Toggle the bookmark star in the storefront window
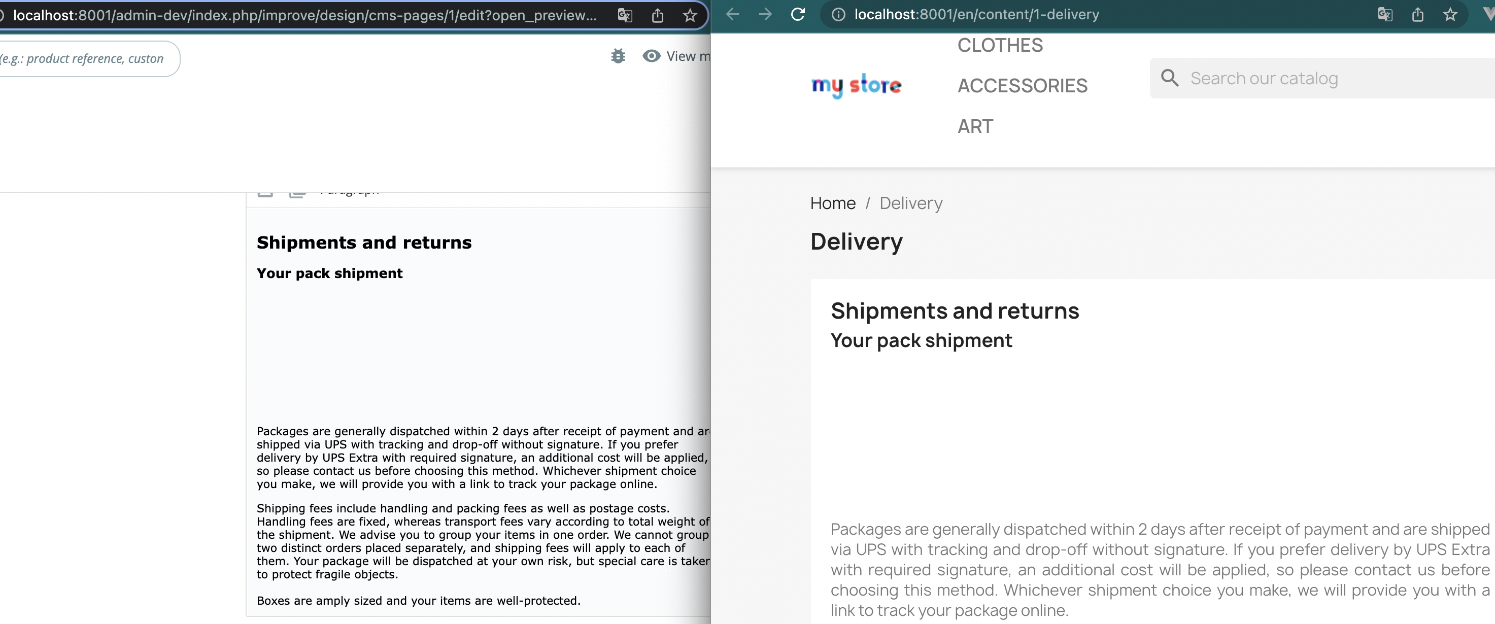This screenshot has width=1495, height=624. coord(1451,15)
